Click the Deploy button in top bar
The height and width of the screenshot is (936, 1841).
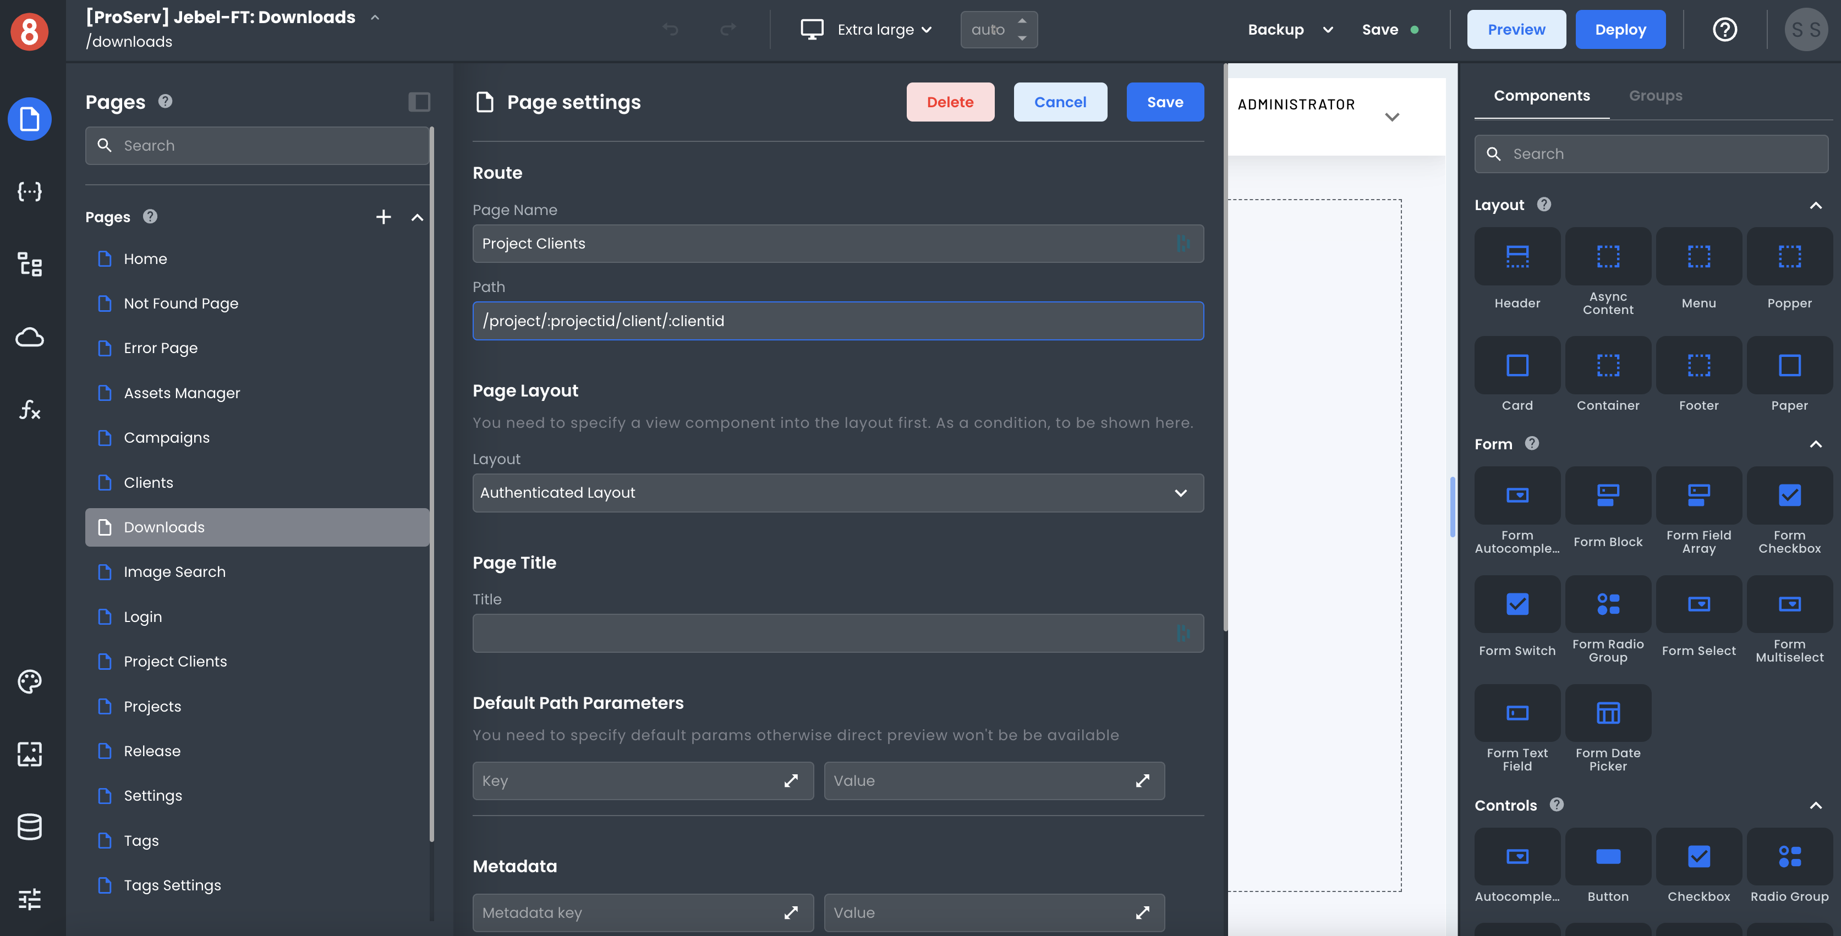coord(1621,29)
